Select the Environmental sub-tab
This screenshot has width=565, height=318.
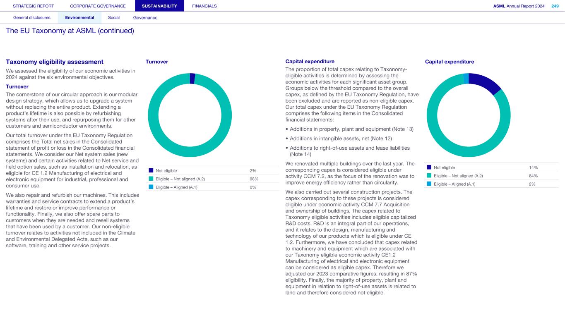(79, 18)
